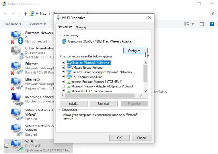Go up one level with the up arrow
The height and width of the screenshot is (154, 218).
coord(25,14)
